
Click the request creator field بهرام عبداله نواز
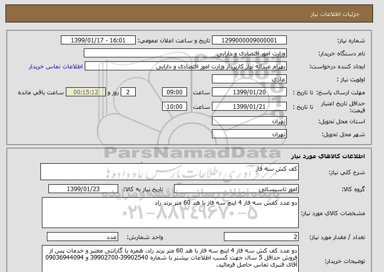pyautogui.click(x=186, y=66)
